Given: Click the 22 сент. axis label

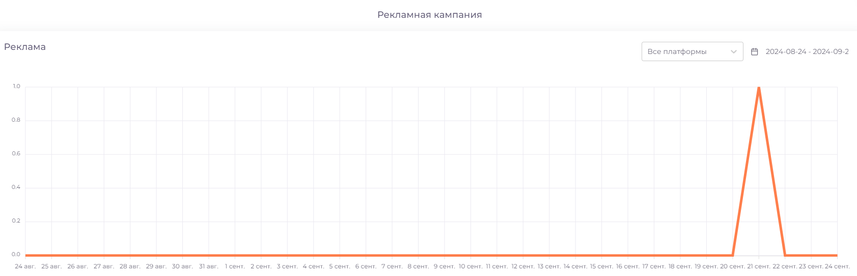Looking at the screenshot, I should (x=785, y=266).
